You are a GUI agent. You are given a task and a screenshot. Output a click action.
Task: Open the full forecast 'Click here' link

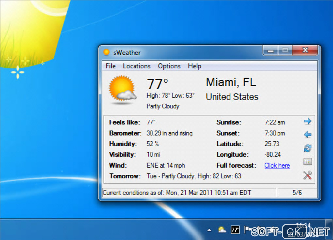click(277, 165)
